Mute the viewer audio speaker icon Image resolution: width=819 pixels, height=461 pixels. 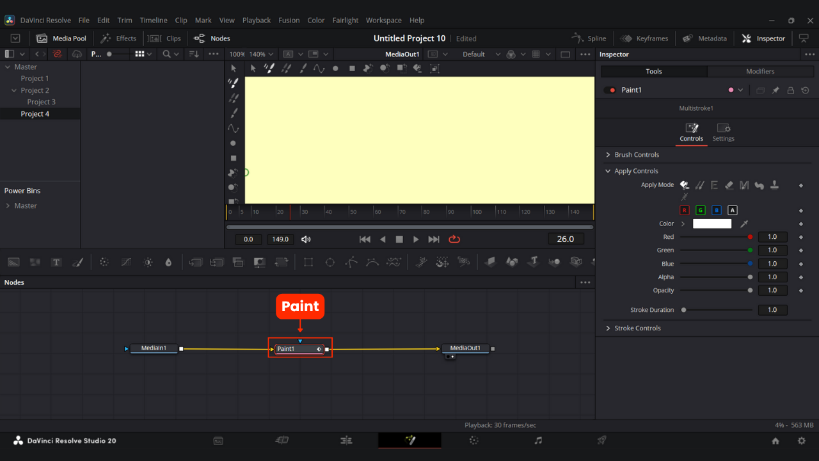point(306,239)
